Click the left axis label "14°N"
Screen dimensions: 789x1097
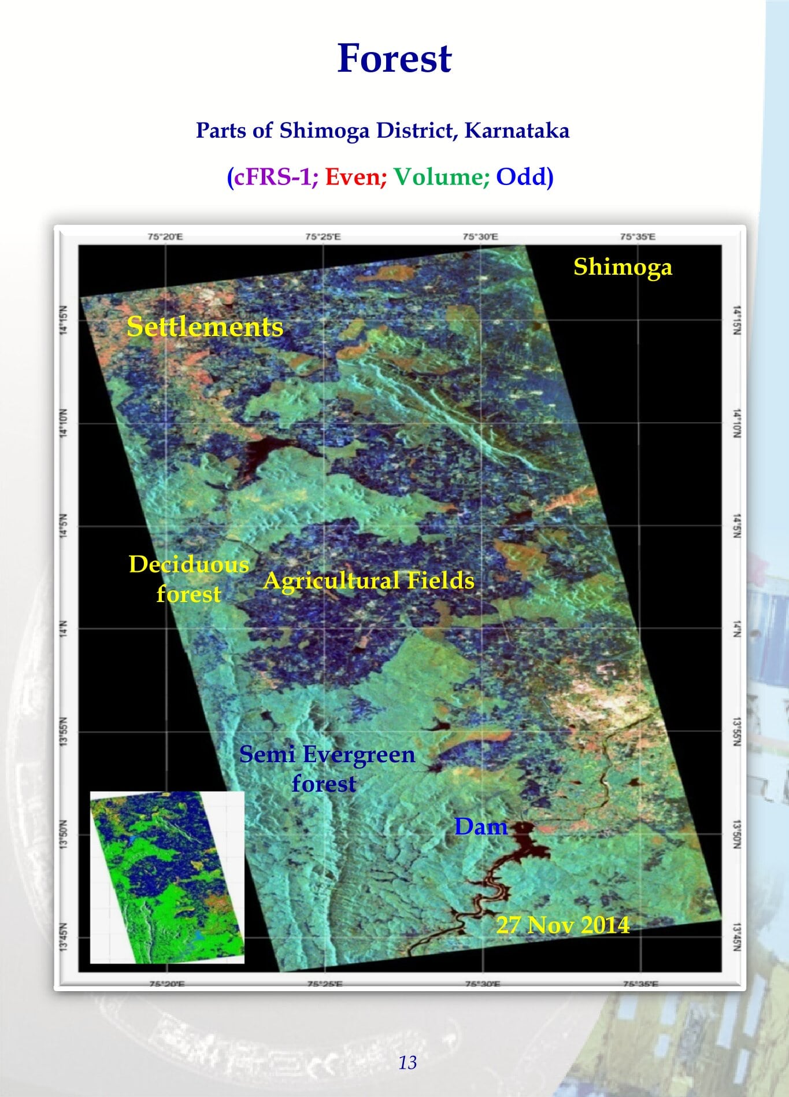64,629
